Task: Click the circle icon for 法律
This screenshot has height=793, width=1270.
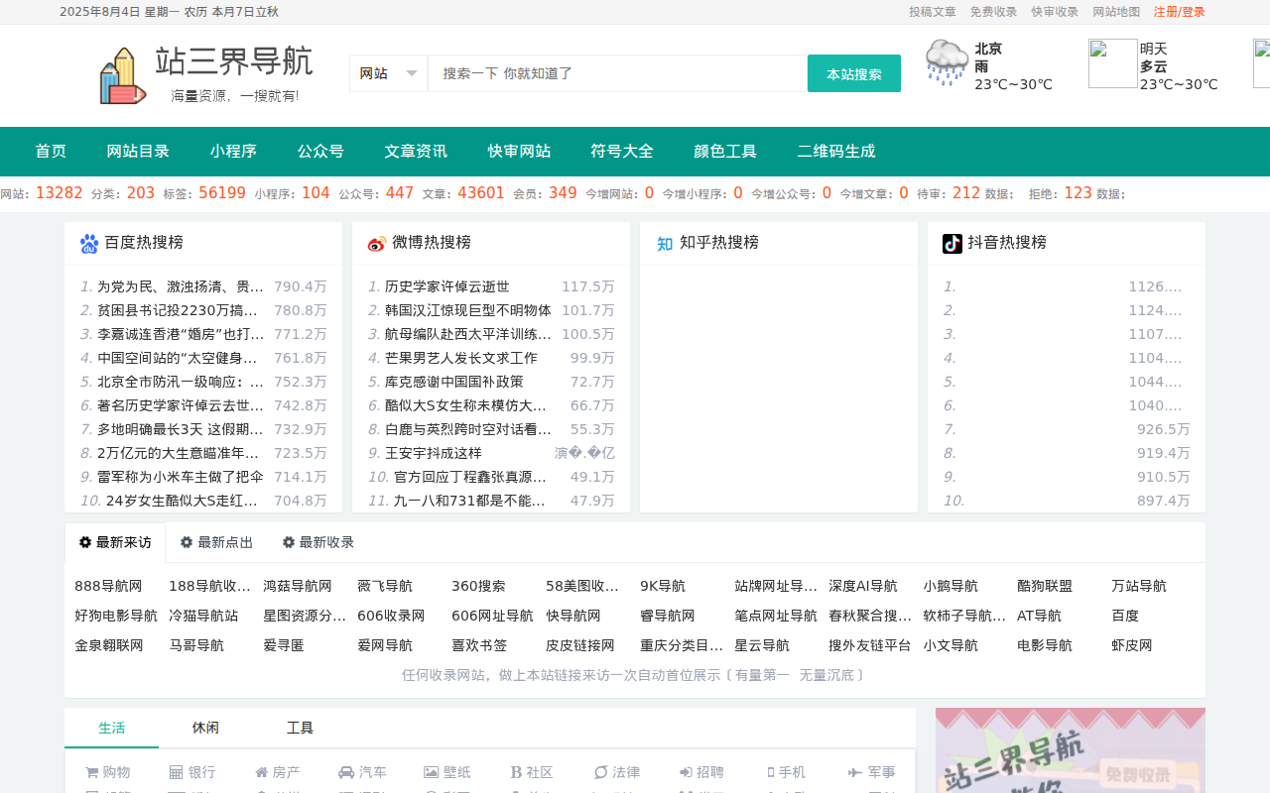Action: (600, 772)
